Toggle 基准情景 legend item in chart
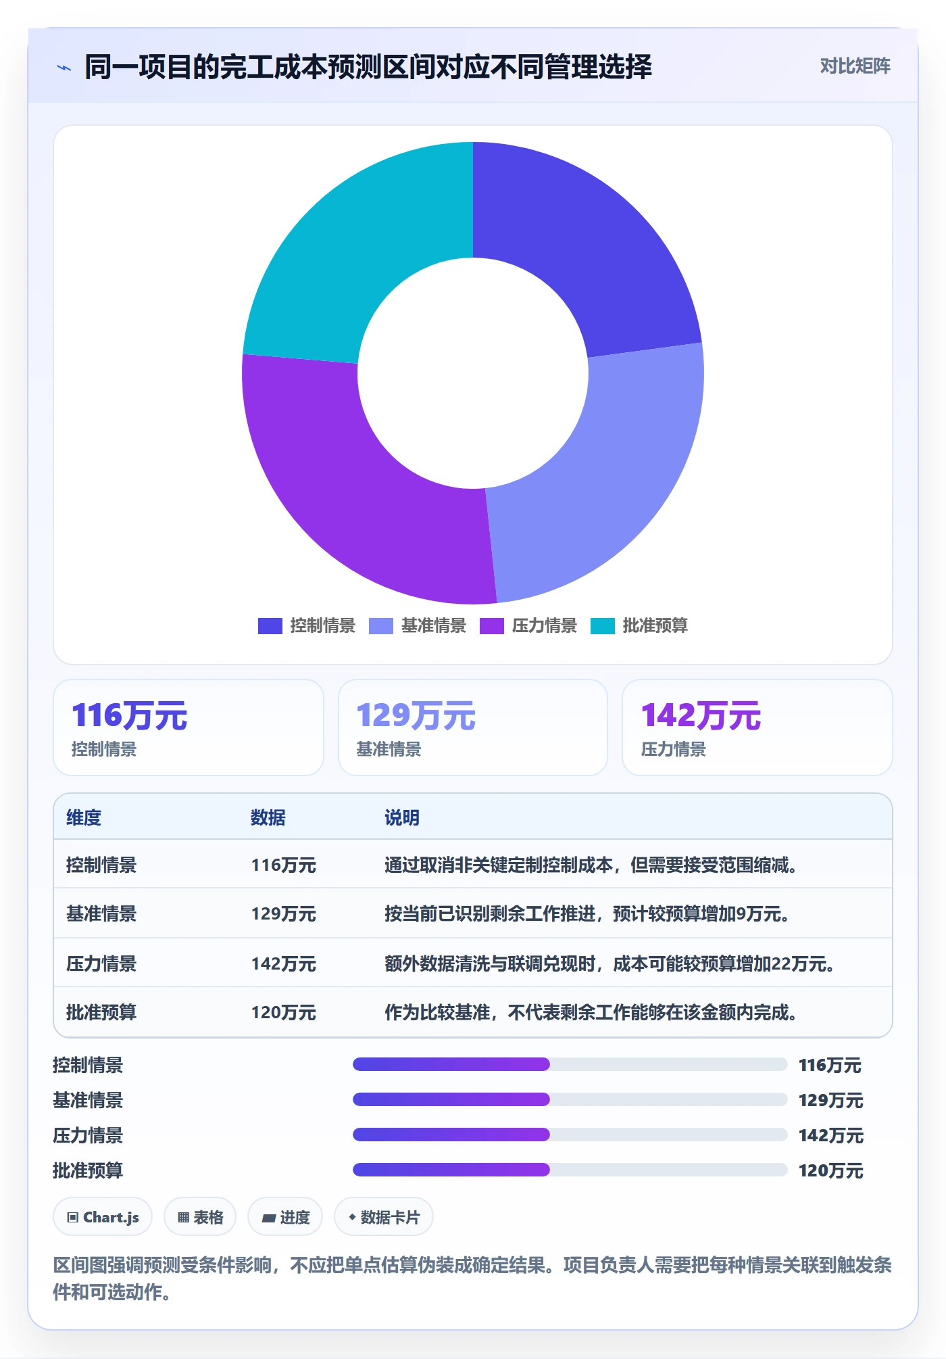 coord(418,625)
